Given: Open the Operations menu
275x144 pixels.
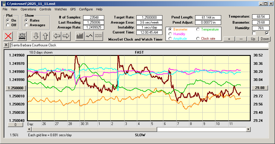Looking at the screenshot, I should coord(28,9).
